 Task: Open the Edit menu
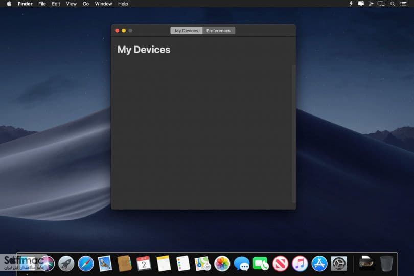[x=56, y=4]
